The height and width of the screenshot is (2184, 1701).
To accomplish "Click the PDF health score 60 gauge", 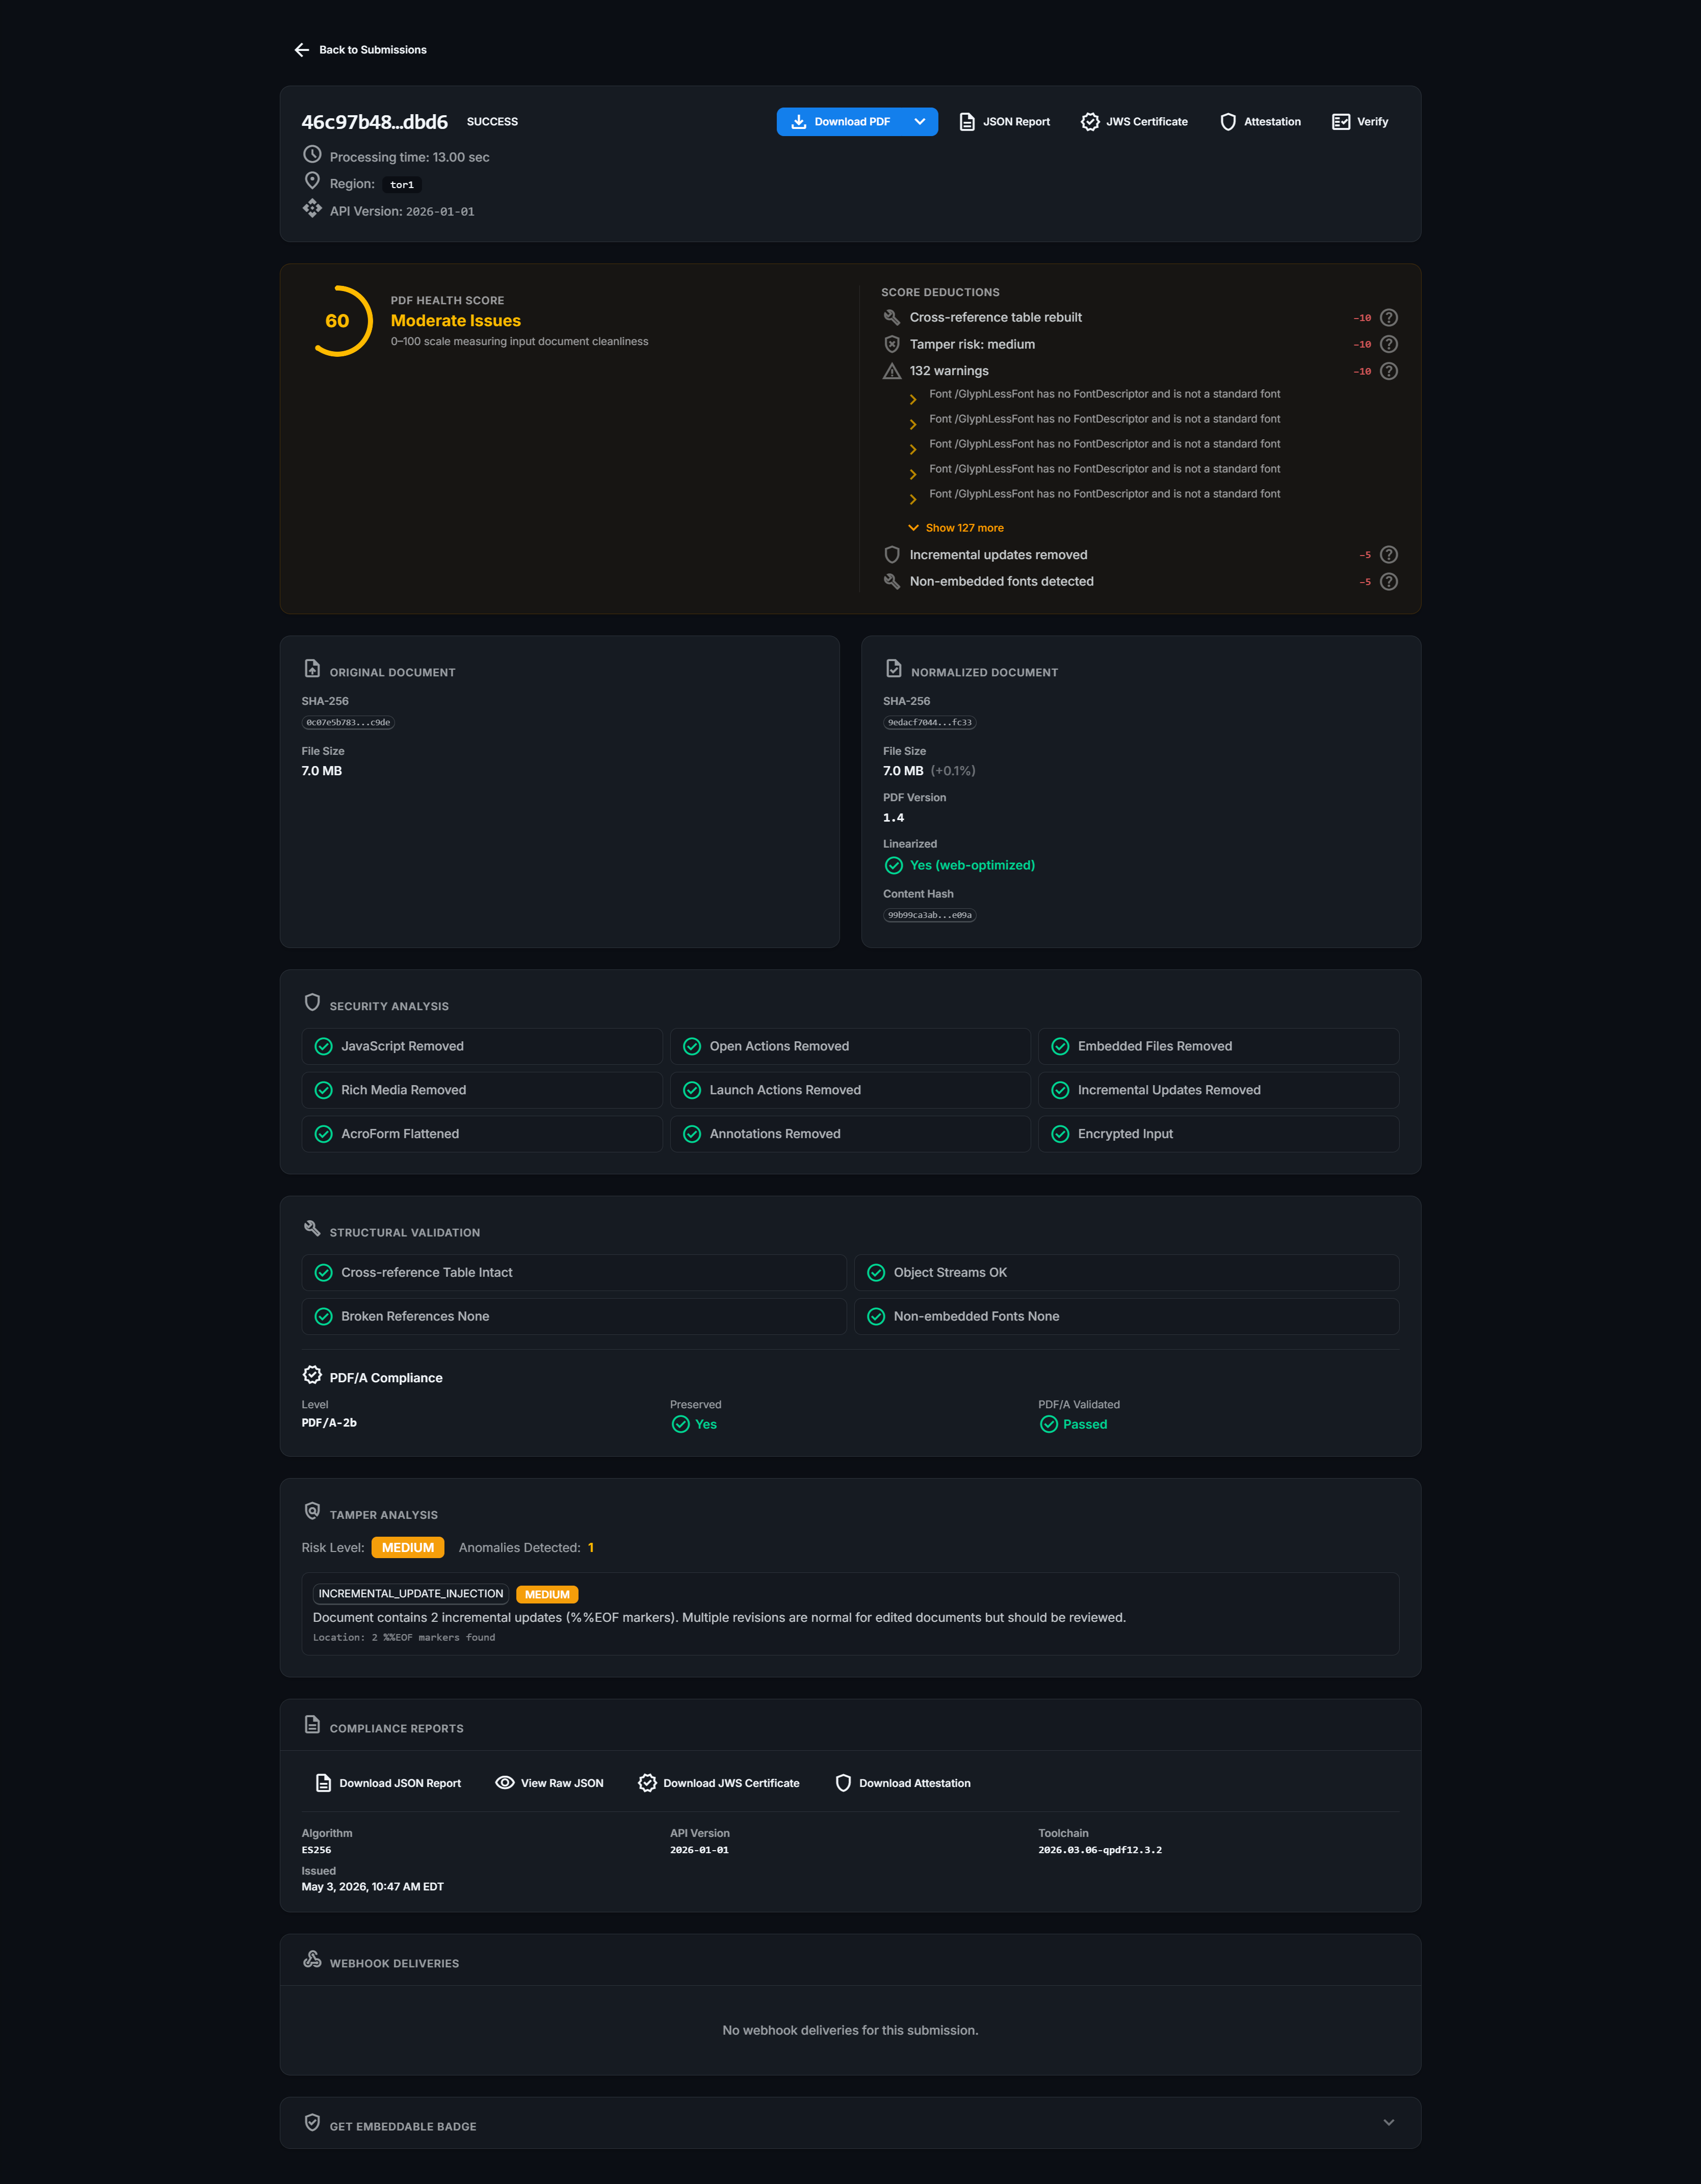I will pos(338,321).
